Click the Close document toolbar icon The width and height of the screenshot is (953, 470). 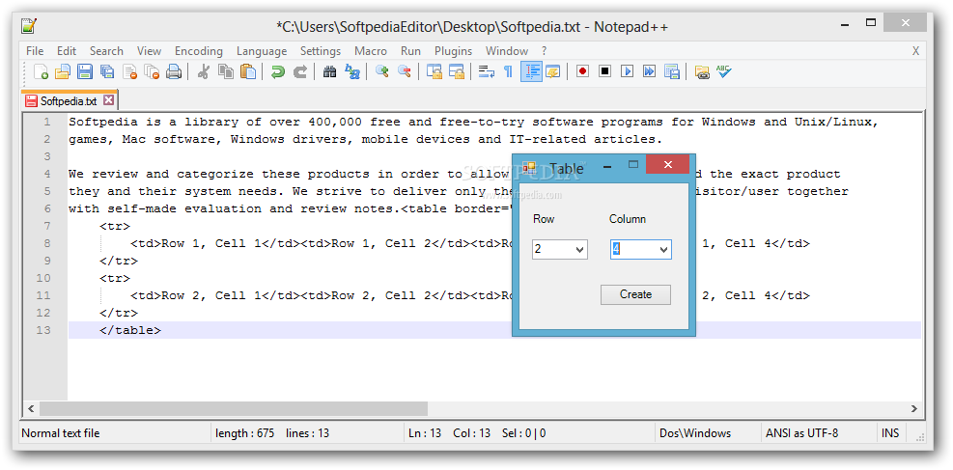point(129,71)
